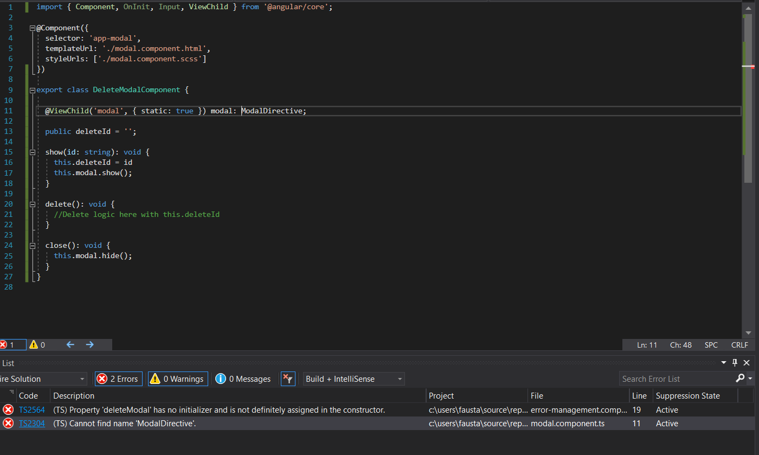
Task: Click the filter icon in Error List toolbar
Action: [288, 379]
